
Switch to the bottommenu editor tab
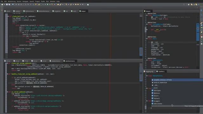coord(29,11)
